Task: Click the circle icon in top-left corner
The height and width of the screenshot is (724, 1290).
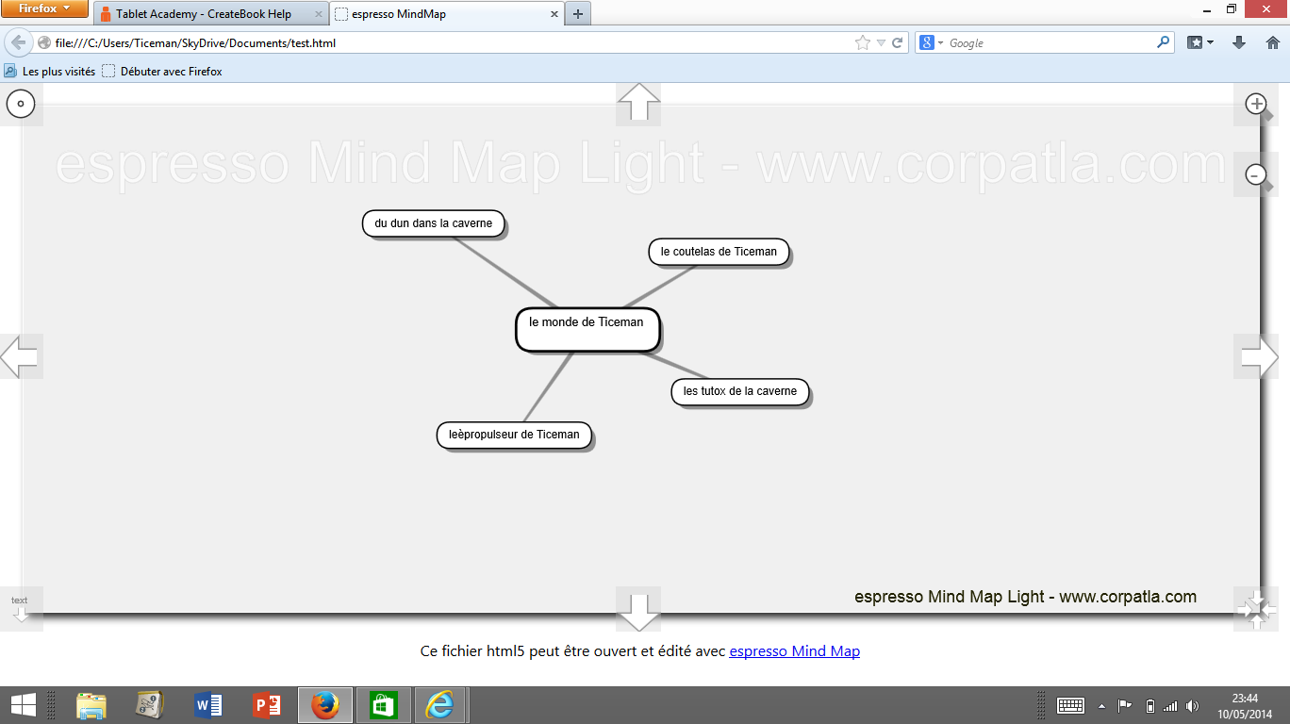Action: coord(21,104)
